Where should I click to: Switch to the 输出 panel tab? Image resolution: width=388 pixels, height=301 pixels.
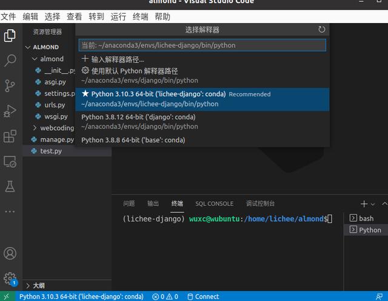coord(153,203)
